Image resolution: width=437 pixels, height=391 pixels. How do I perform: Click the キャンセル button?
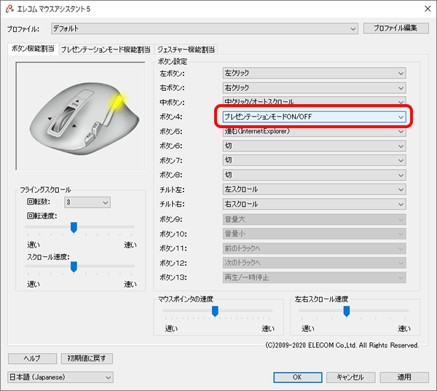click(350, 377)
